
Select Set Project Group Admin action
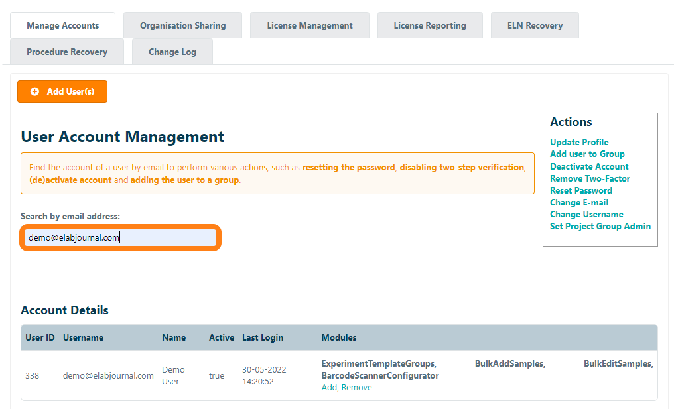pos(600,226)
